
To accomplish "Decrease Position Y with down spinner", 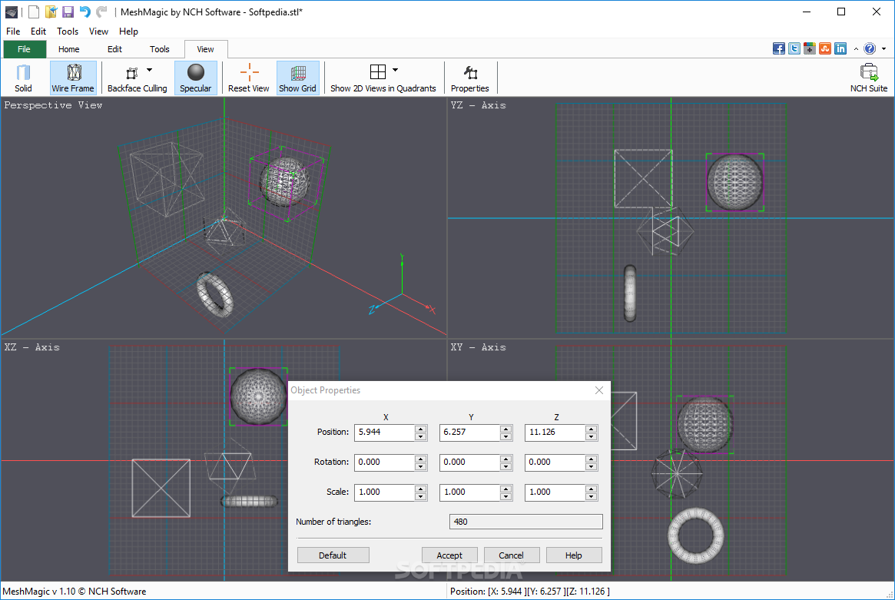I will tap(506, 436).
